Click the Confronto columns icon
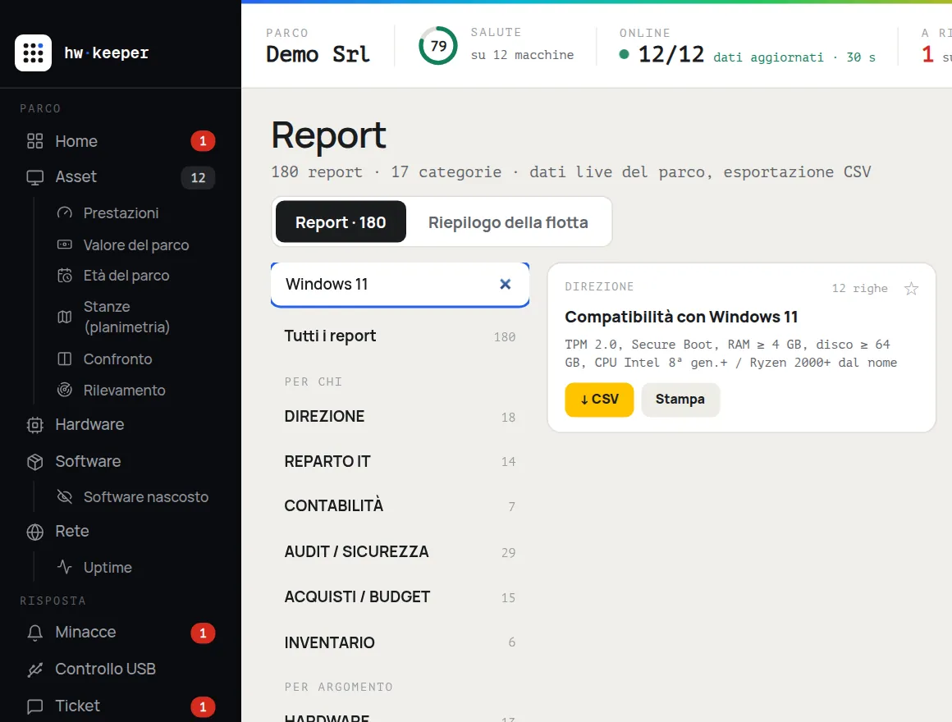The height and width of the screenshot is (722, 952). [x=64, y=359]
